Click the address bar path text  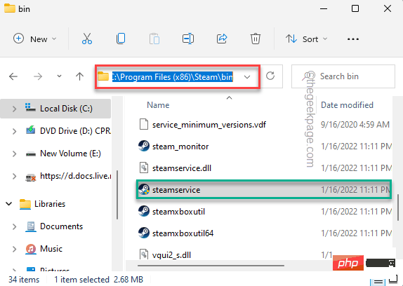(x=172, y=77)
